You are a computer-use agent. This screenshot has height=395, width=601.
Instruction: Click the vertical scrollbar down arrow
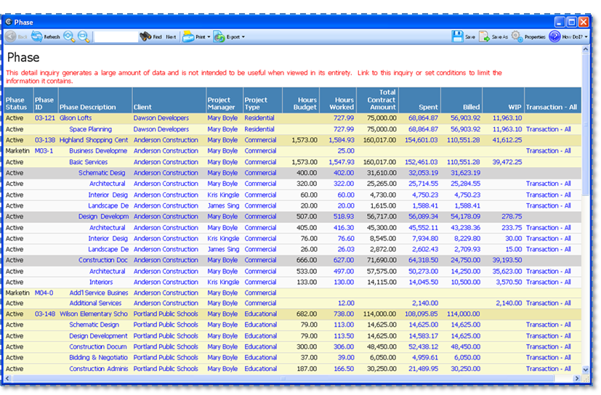tap(586, 369)
